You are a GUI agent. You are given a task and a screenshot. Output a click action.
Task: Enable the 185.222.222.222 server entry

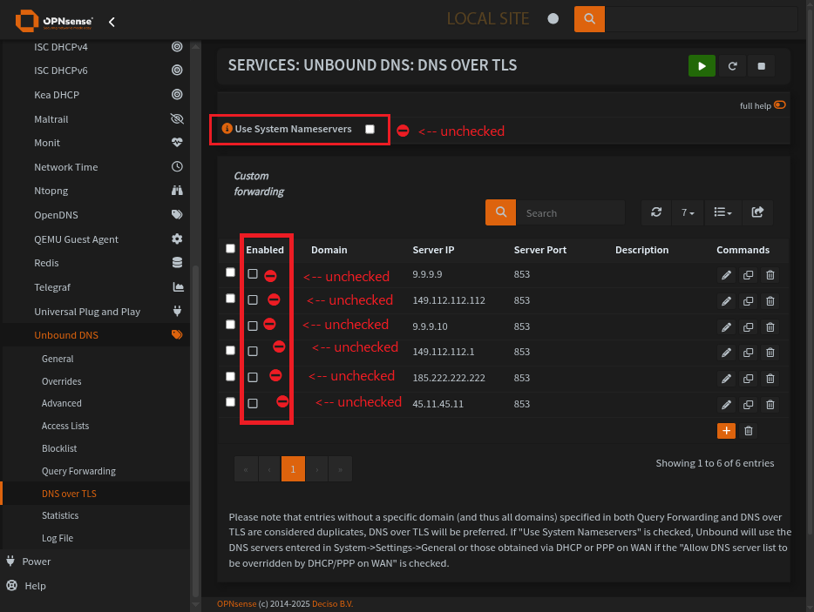coord(253,378)
